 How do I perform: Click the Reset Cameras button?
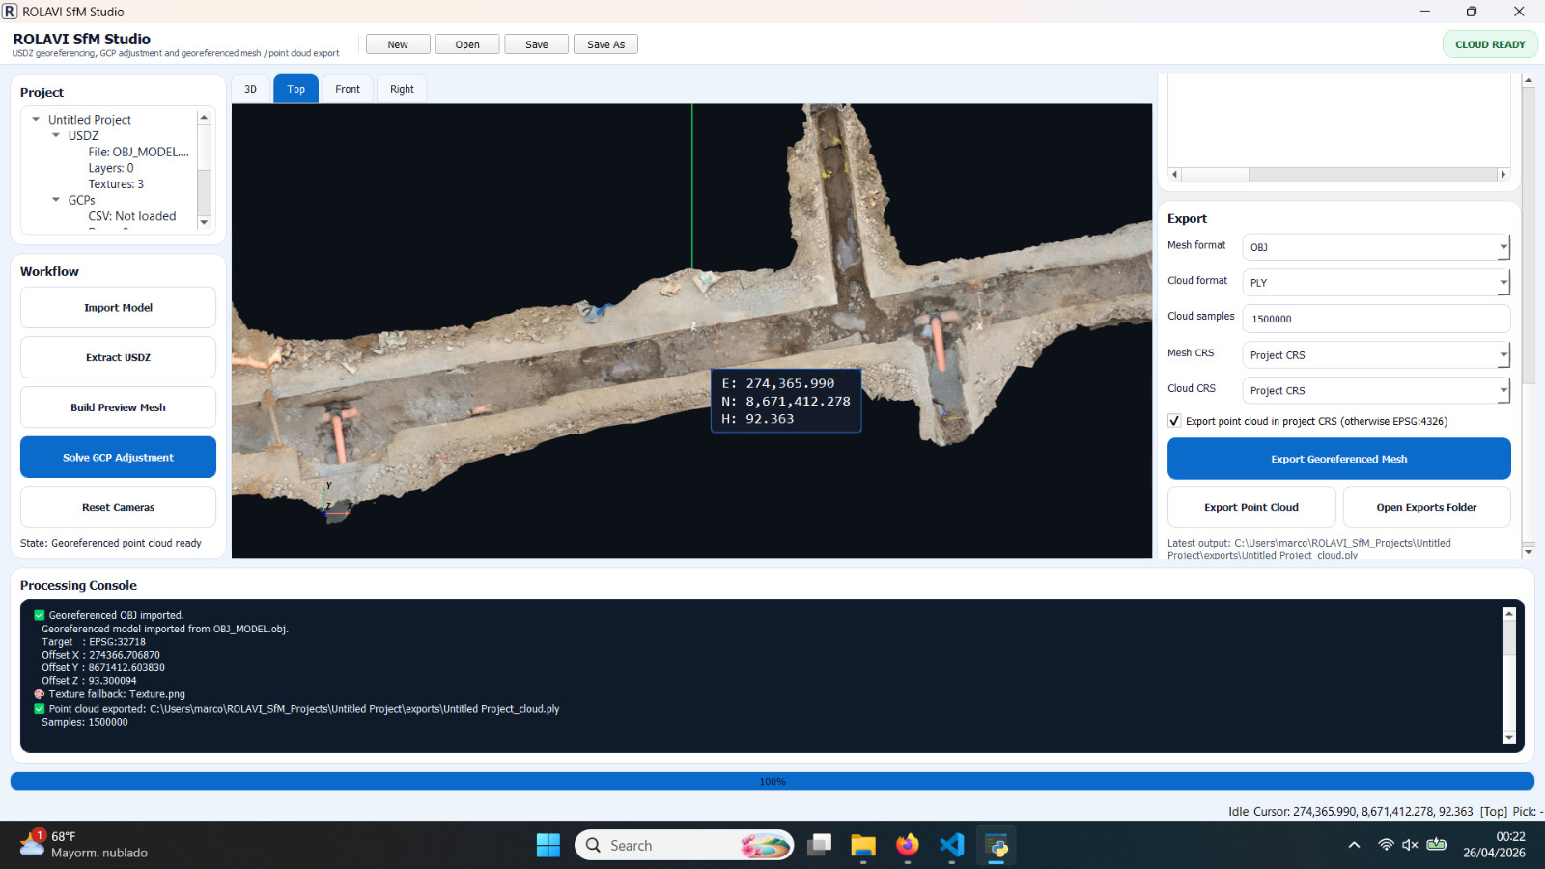118,507
